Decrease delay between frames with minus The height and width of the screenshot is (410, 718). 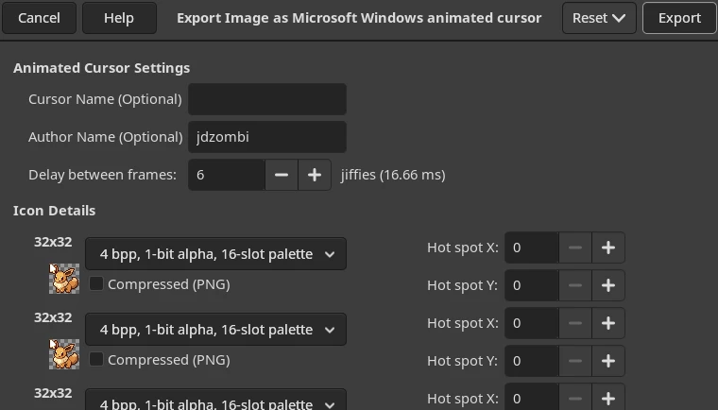pyautogui.click(x=282, y=175)
